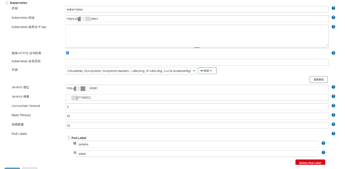
Task: Open help for Pod Label 键 field
Action: click(x=323, y=143)
